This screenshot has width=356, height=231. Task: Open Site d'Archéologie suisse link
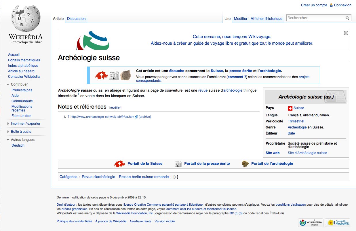pos(307,153)
